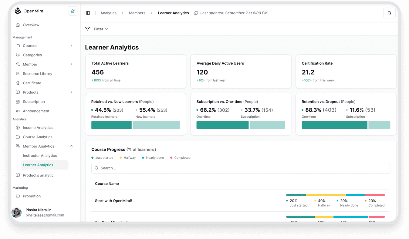Collapse the Member Analytics section
Image resolution: width=409 pixels, height=239 pixels.
coord(71,146)
